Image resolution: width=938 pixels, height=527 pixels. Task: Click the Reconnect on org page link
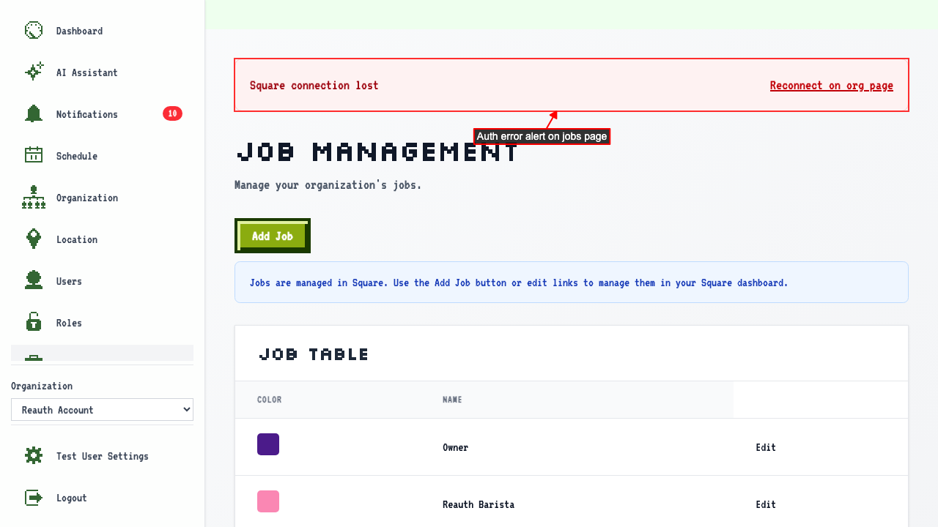pos(832,86)
